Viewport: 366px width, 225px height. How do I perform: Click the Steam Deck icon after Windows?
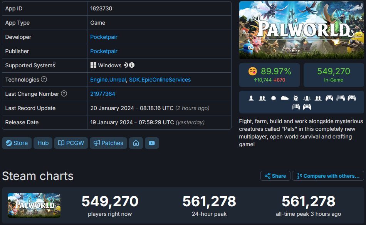[126, 65]
